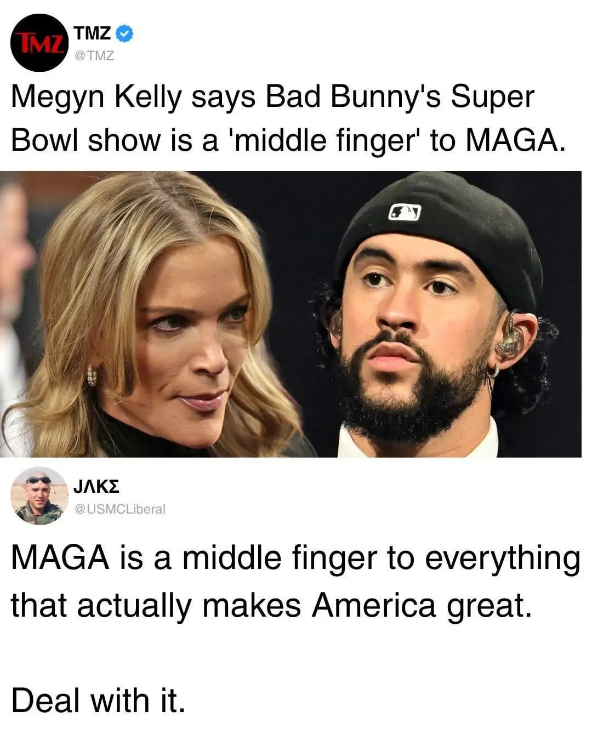This screenshot has width=592, height=740.
Task: Click the woman's gold earring
Action: click(92, 376)
